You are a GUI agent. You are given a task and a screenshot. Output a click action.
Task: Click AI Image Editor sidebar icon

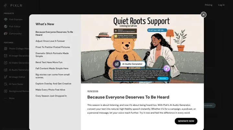[x=6, y=77]
